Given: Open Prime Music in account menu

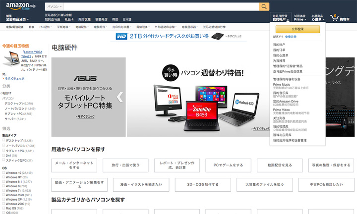Looking at the screenshot, I should (282, 84).
